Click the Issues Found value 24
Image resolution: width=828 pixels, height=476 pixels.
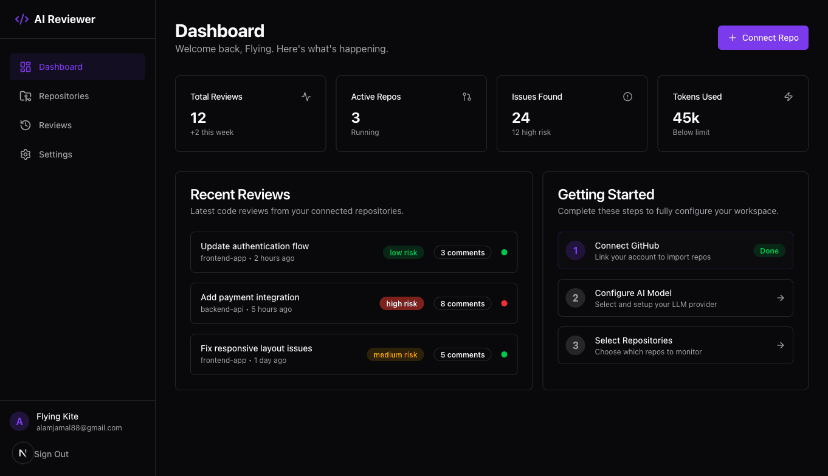[521, 117]
